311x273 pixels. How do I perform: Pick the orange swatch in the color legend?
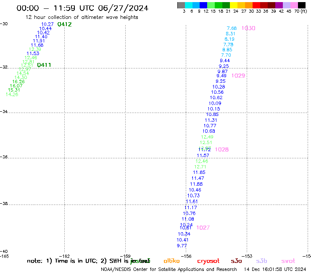(x=249, y=5)
